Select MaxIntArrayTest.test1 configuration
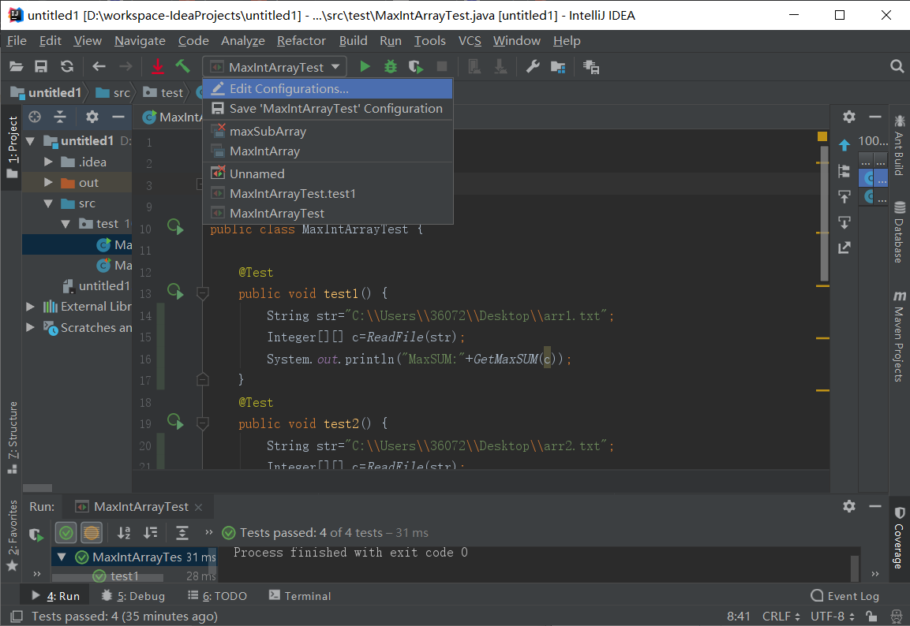 328,194
